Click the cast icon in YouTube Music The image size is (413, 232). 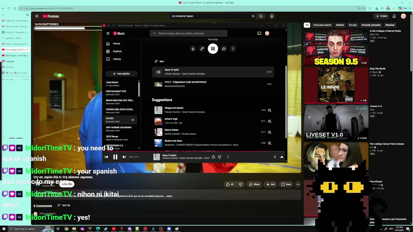(259, 33)
